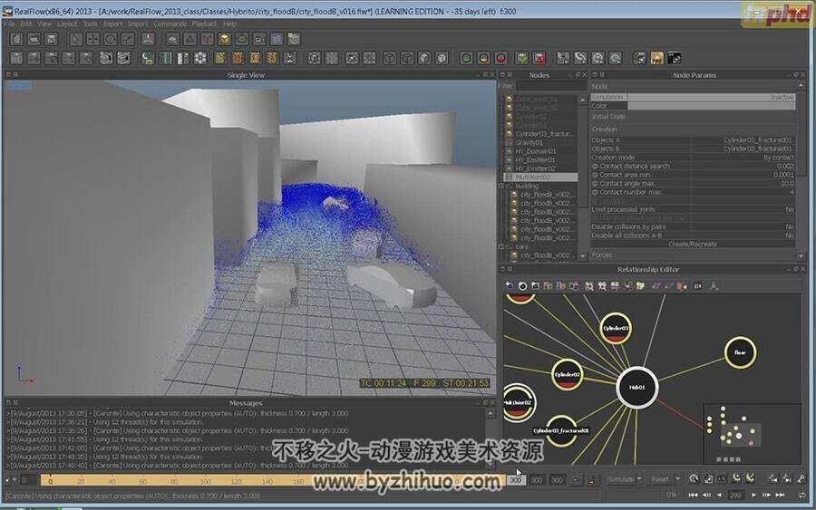Click the white dots particle emitter icon
The height and width of the screenshot is (510, 816).
click(200, 58)
